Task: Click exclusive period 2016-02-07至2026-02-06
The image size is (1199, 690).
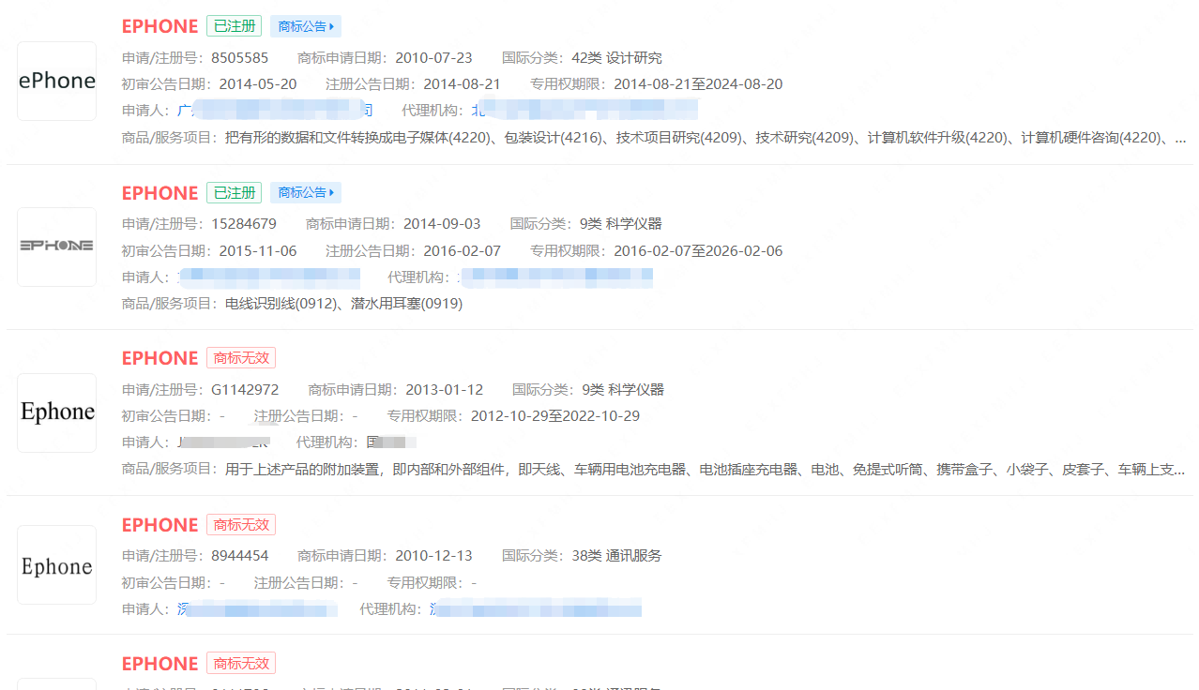Action: click(698, 251)
